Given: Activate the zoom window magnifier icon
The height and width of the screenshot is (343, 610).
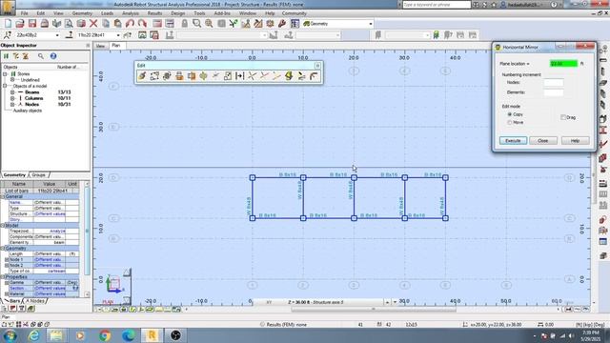Looking at the screenshot, I should pyautogui.click(x=197, y=24).
